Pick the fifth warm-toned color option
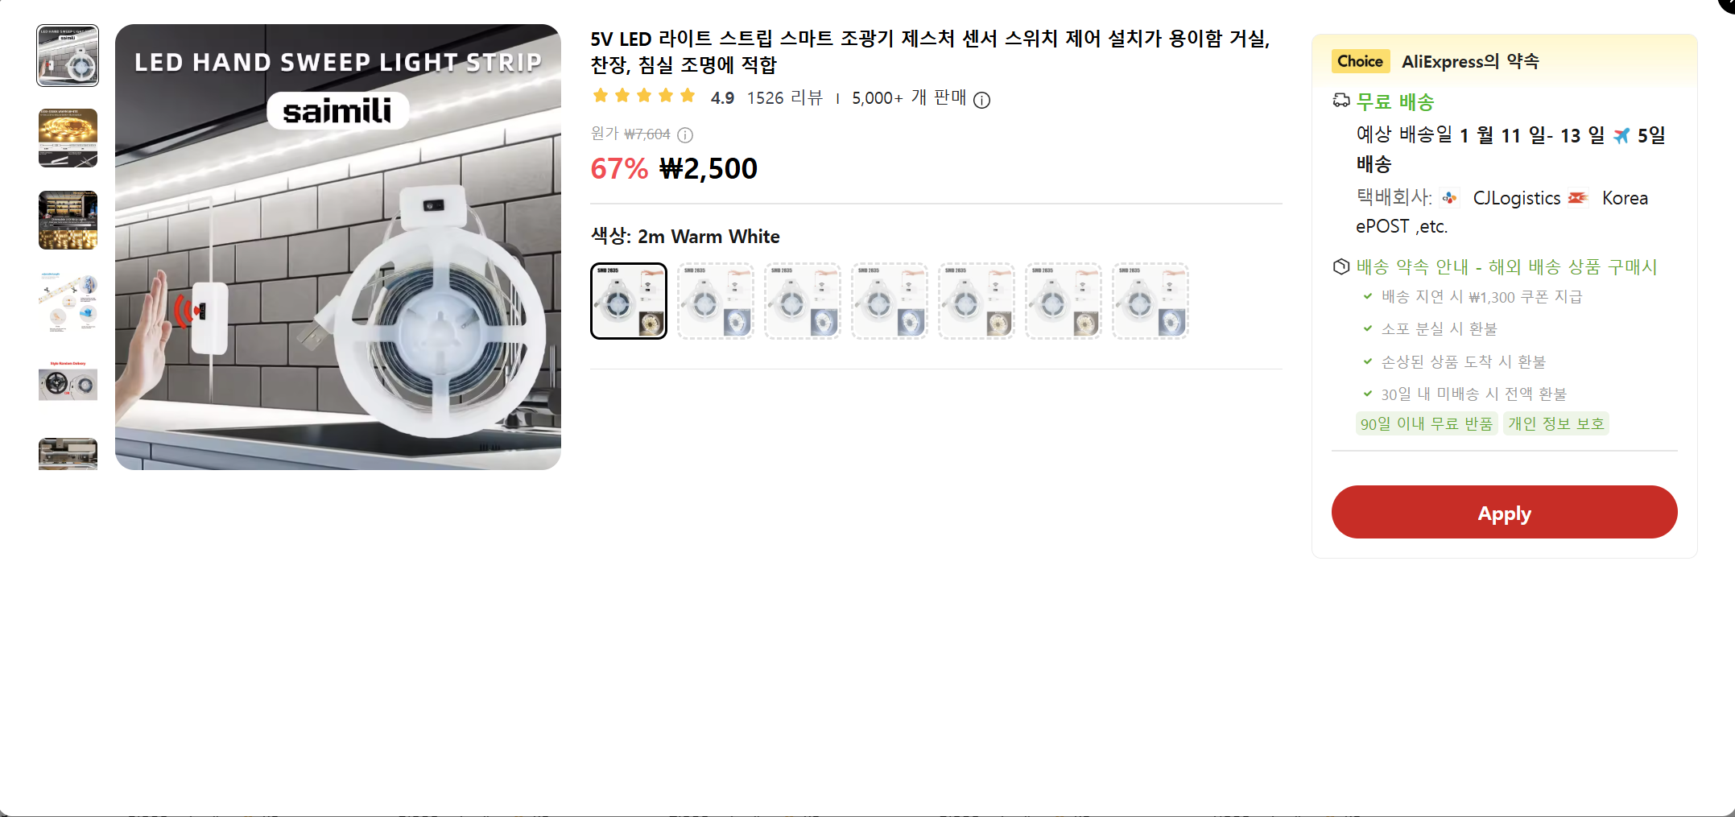 tap(977, 301)
